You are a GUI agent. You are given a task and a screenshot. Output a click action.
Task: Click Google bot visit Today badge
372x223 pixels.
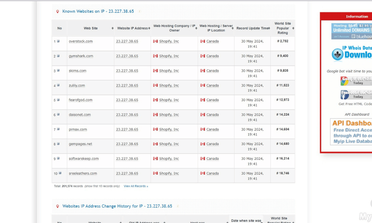tap(356, 81)
